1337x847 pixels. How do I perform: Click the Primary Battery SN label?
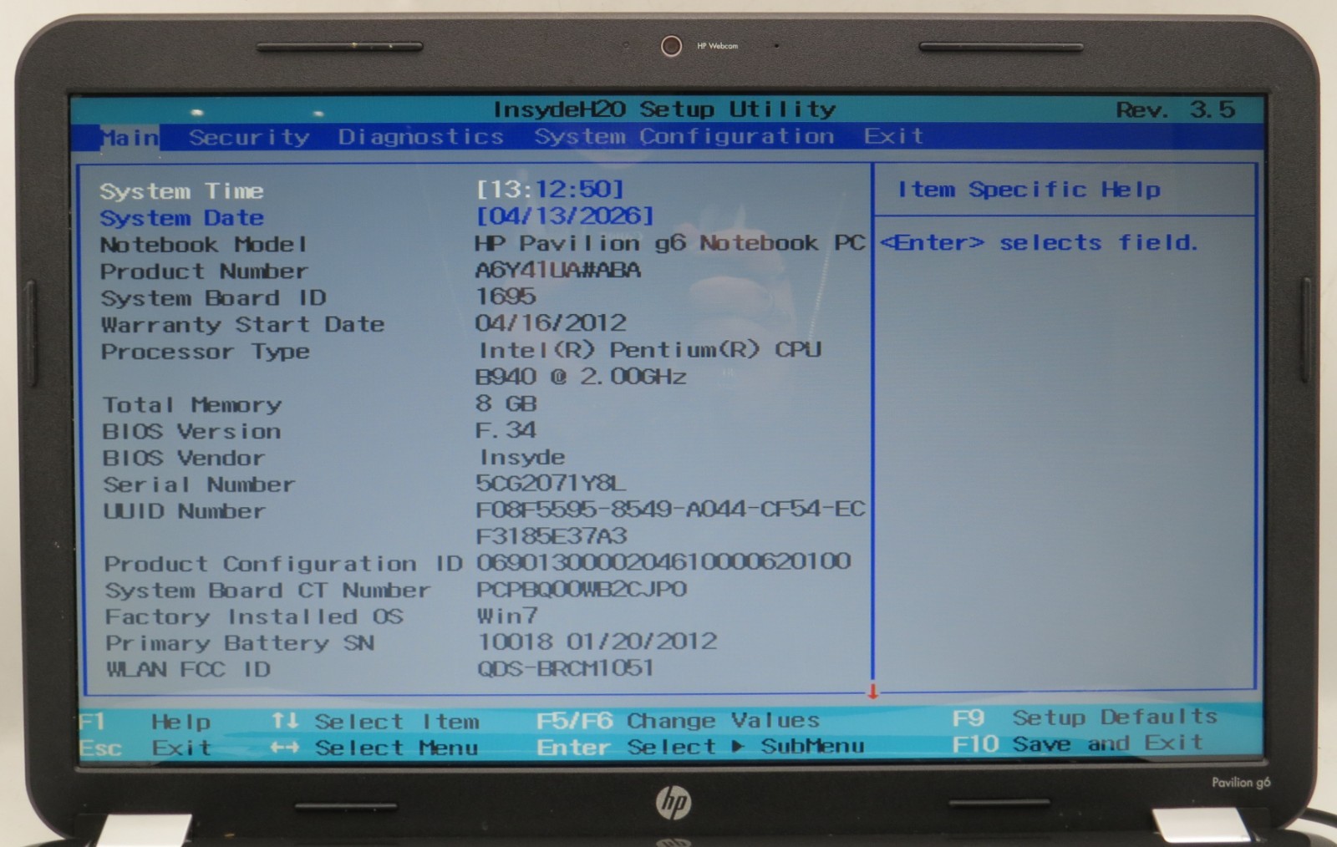tap(240, 643)
